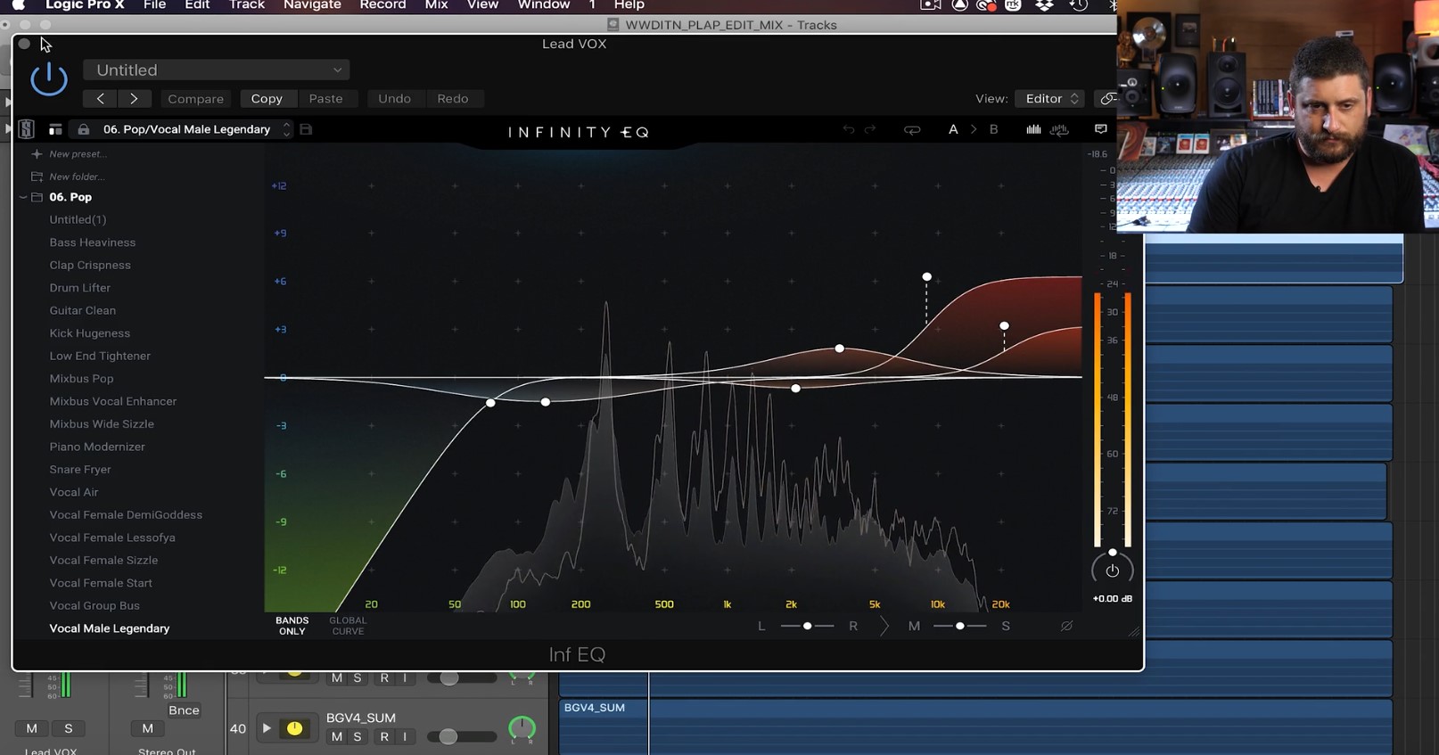
Task: Adjust the M/S balance slider
Action: coord(959,626)
